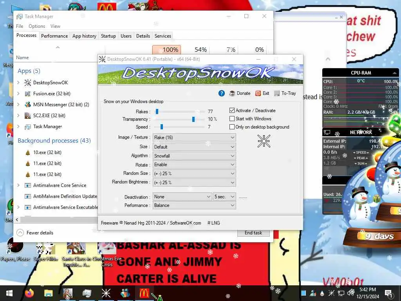Click the MSN Messenger taskbar icon
The width and height of the screenshot is (401, 301).
(125, 293)
